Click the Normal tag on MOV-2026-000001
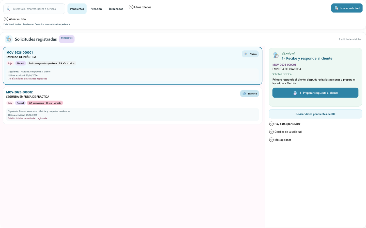Image resolution: width=366 pixels, height=228 pixels. pyautogui.click(x=21, y=63)
